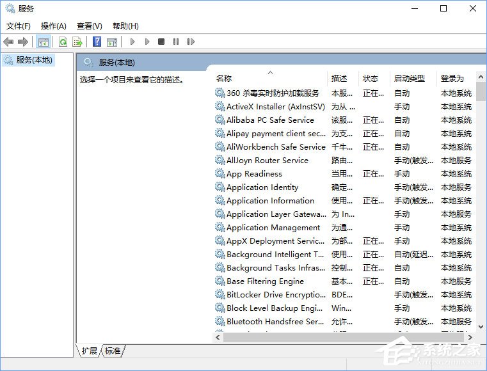
Task: Click the Back arrow toolbar icon
Action: pos(8,42)
